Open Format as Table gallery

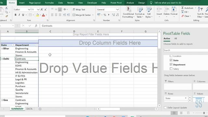[140, 12]
